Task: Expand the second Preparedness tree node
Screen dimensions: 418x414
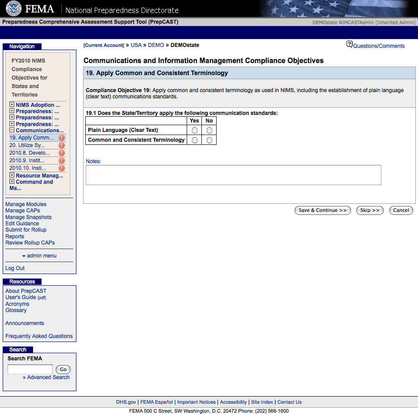Action: (12, 117)
